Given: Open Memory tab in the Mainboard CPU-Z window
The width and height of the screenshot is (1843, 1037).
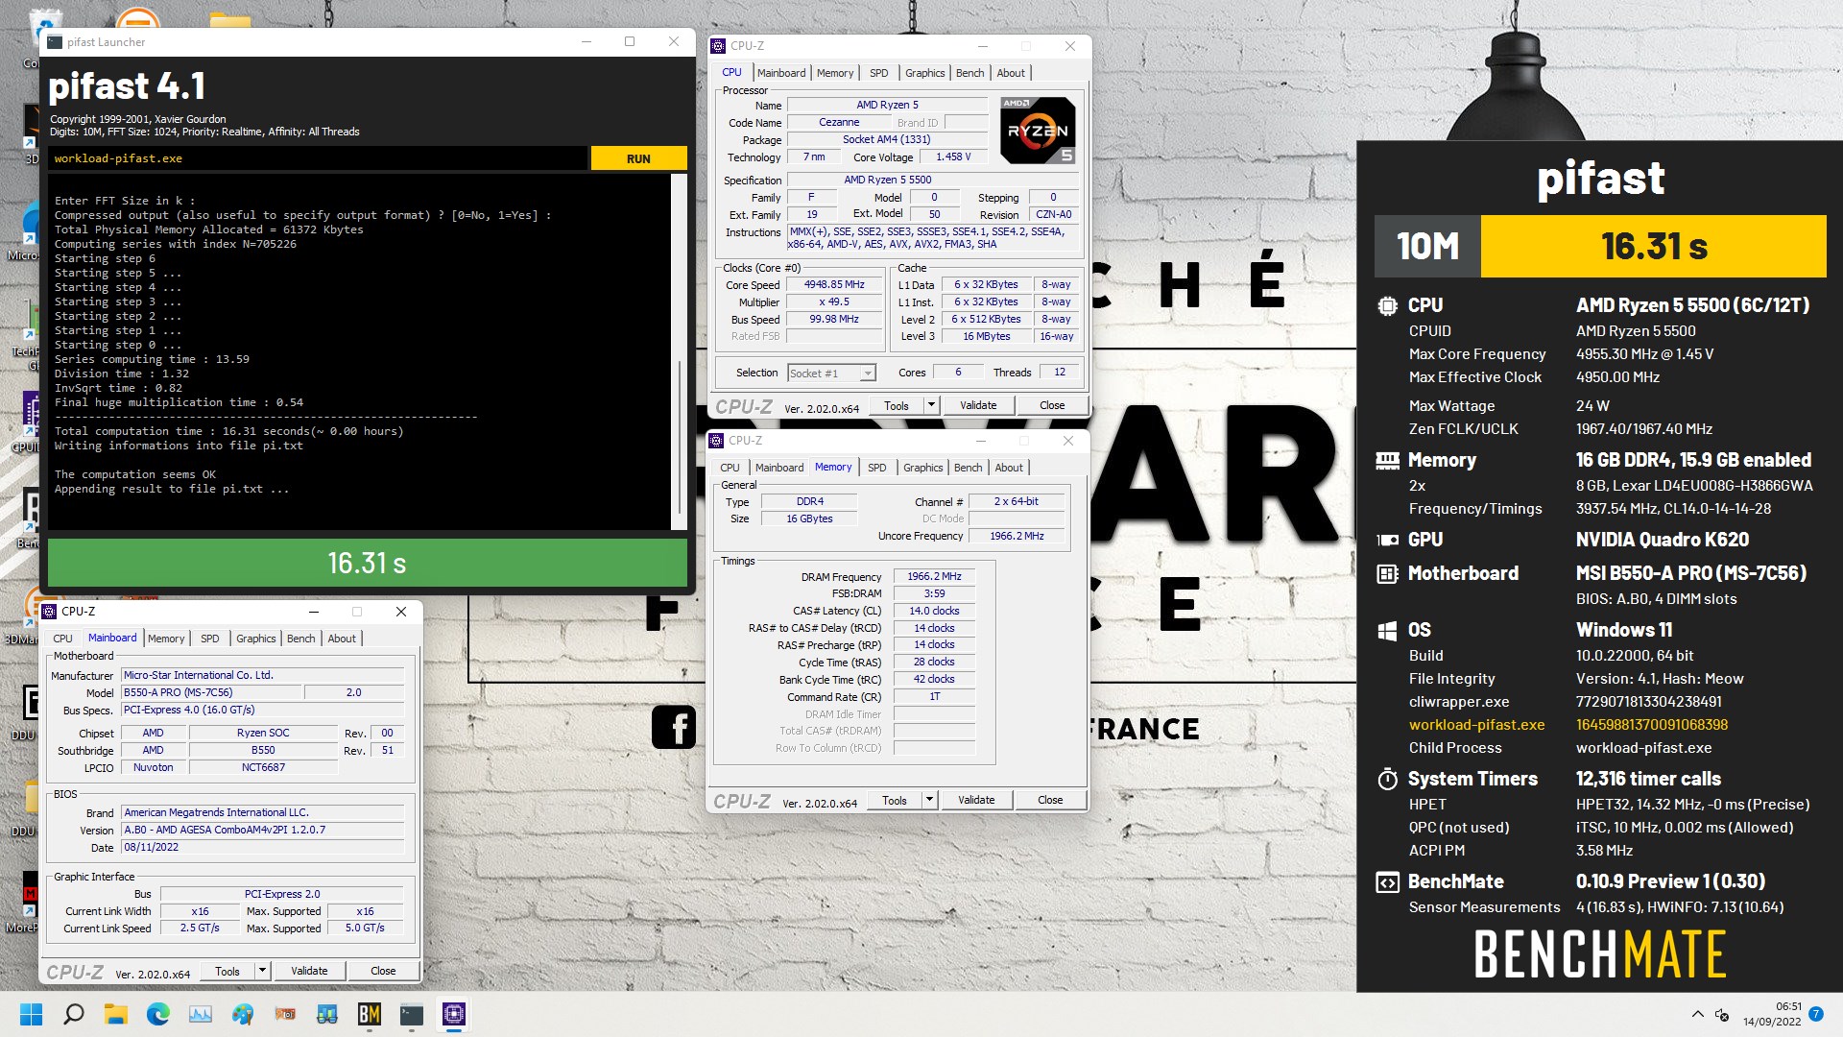Looking at the screenshot, I should 166,639.
